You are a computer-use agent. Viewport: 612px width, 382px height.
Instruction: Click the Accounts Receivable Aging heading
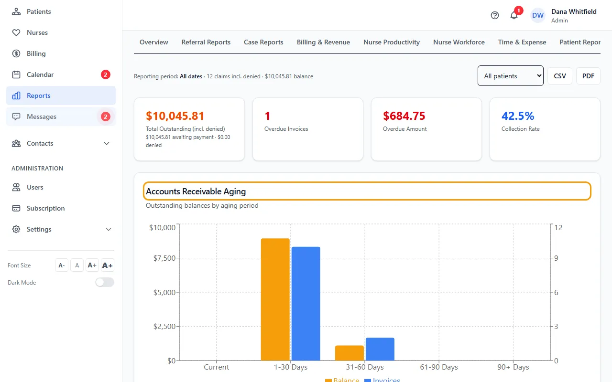tap(196, 191)
